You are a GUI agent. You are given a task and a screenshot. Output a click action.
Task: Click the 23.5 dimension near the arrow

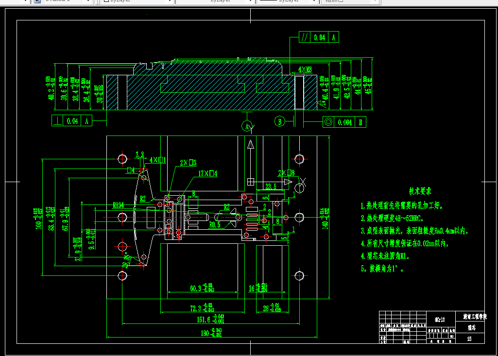(x=271, y=186)
